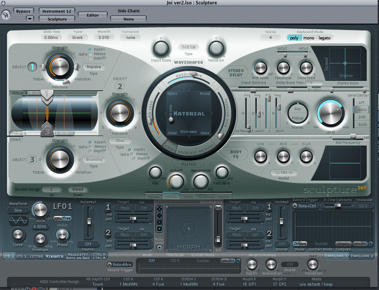Select KeyOn gate for Object 1
Screen dimensions: 379x290
point(90,49)
